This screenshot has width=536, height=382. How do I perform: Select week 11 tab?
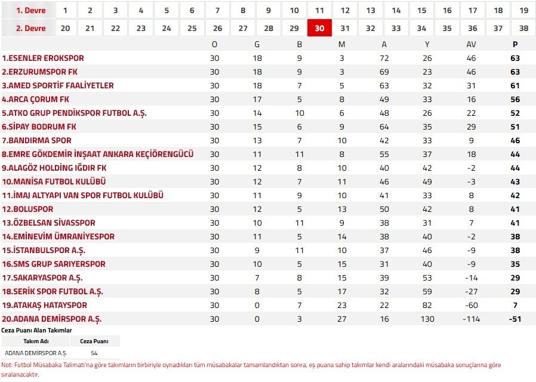pyautogui.click(x=319, y=10)
